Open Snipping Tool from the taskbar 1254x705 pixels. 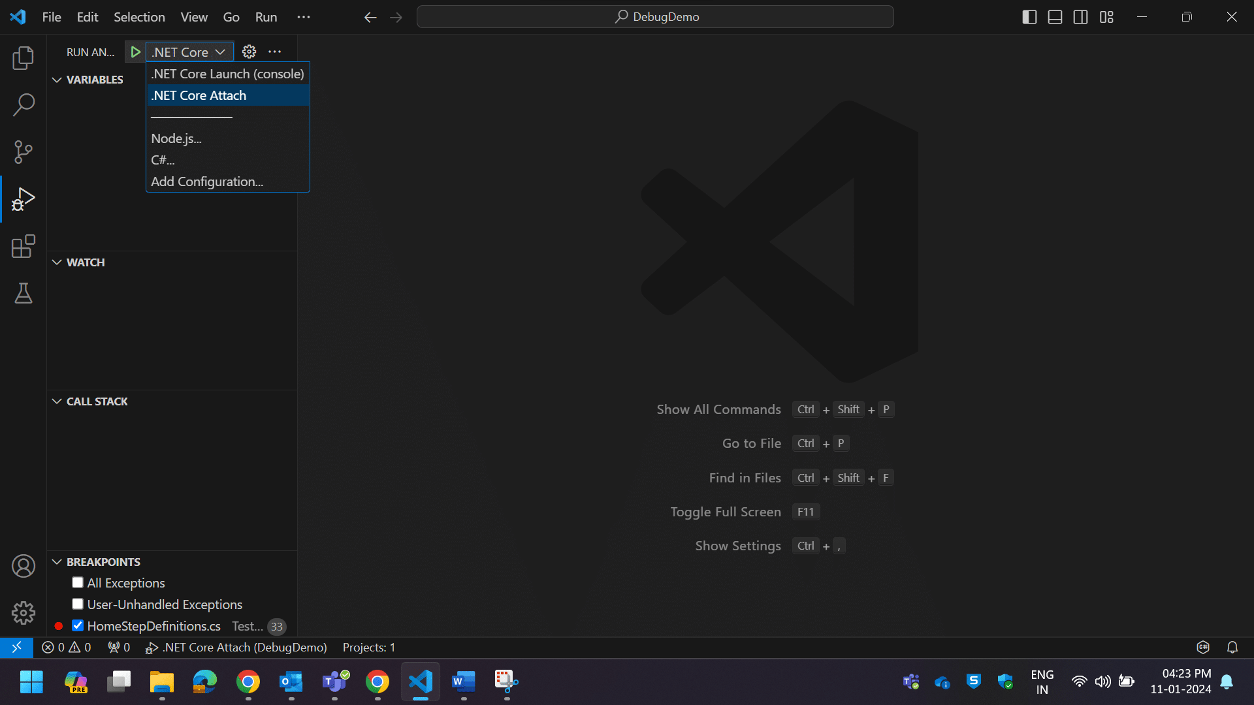point(507,682)
